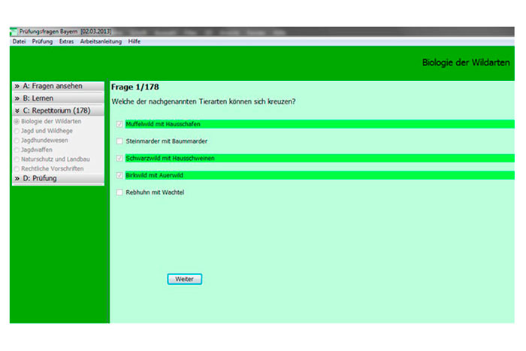
Task: Click the Steinmarder mit Baummarder answer text
Action: (166, 141)
